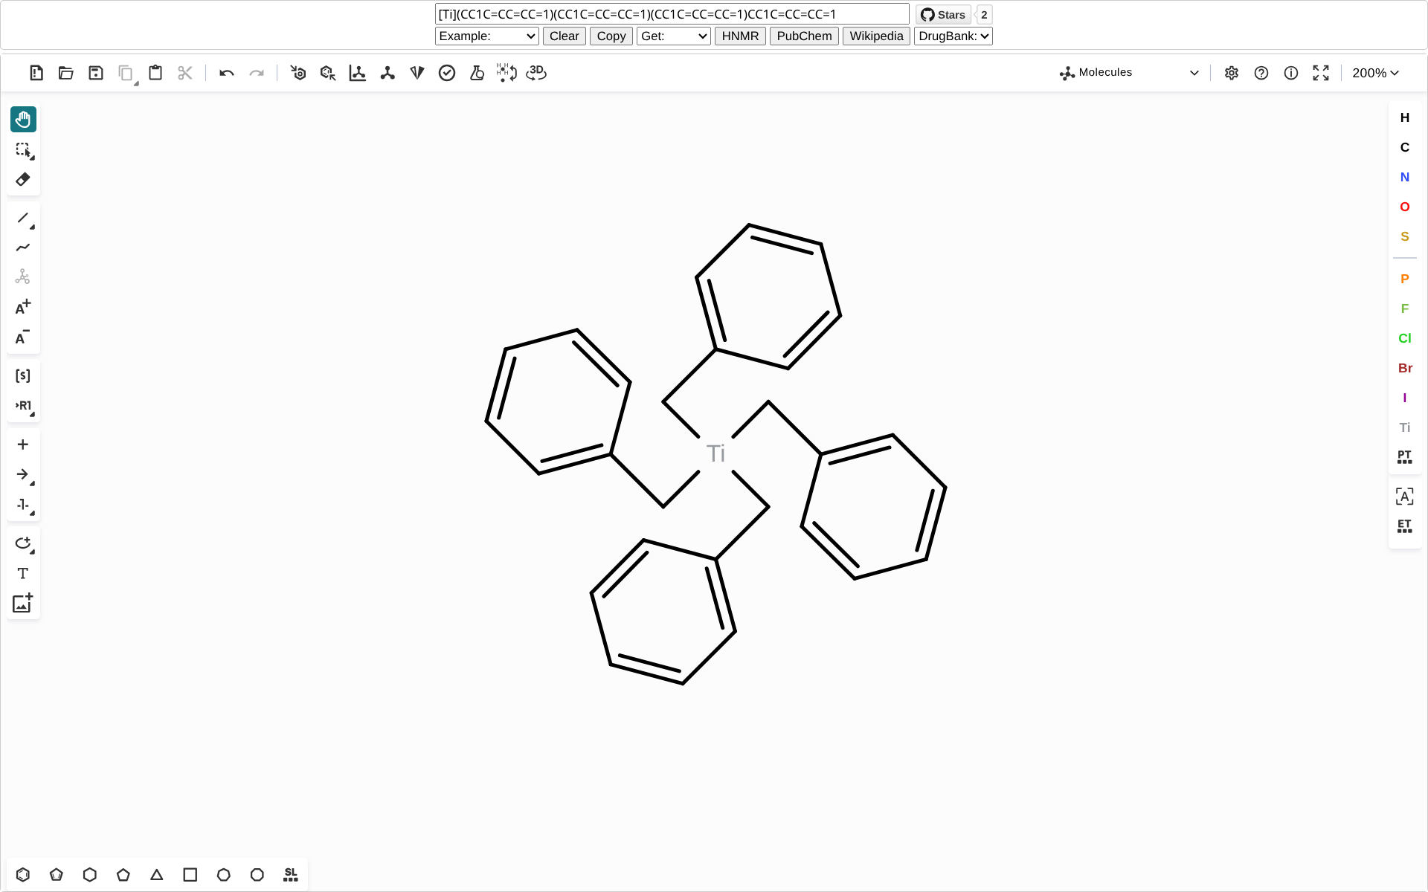The image size is (1428, 892).
Task: Open the Example dropdown
Action: tap(486, 36)
